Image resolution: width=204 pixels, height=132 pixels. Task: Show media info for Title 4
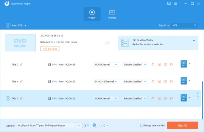pos(165,81)
